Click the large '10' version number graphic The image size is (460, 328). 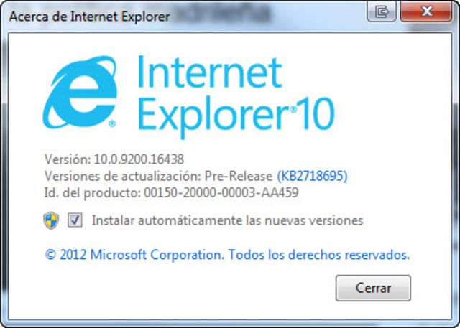pos(316,113)
